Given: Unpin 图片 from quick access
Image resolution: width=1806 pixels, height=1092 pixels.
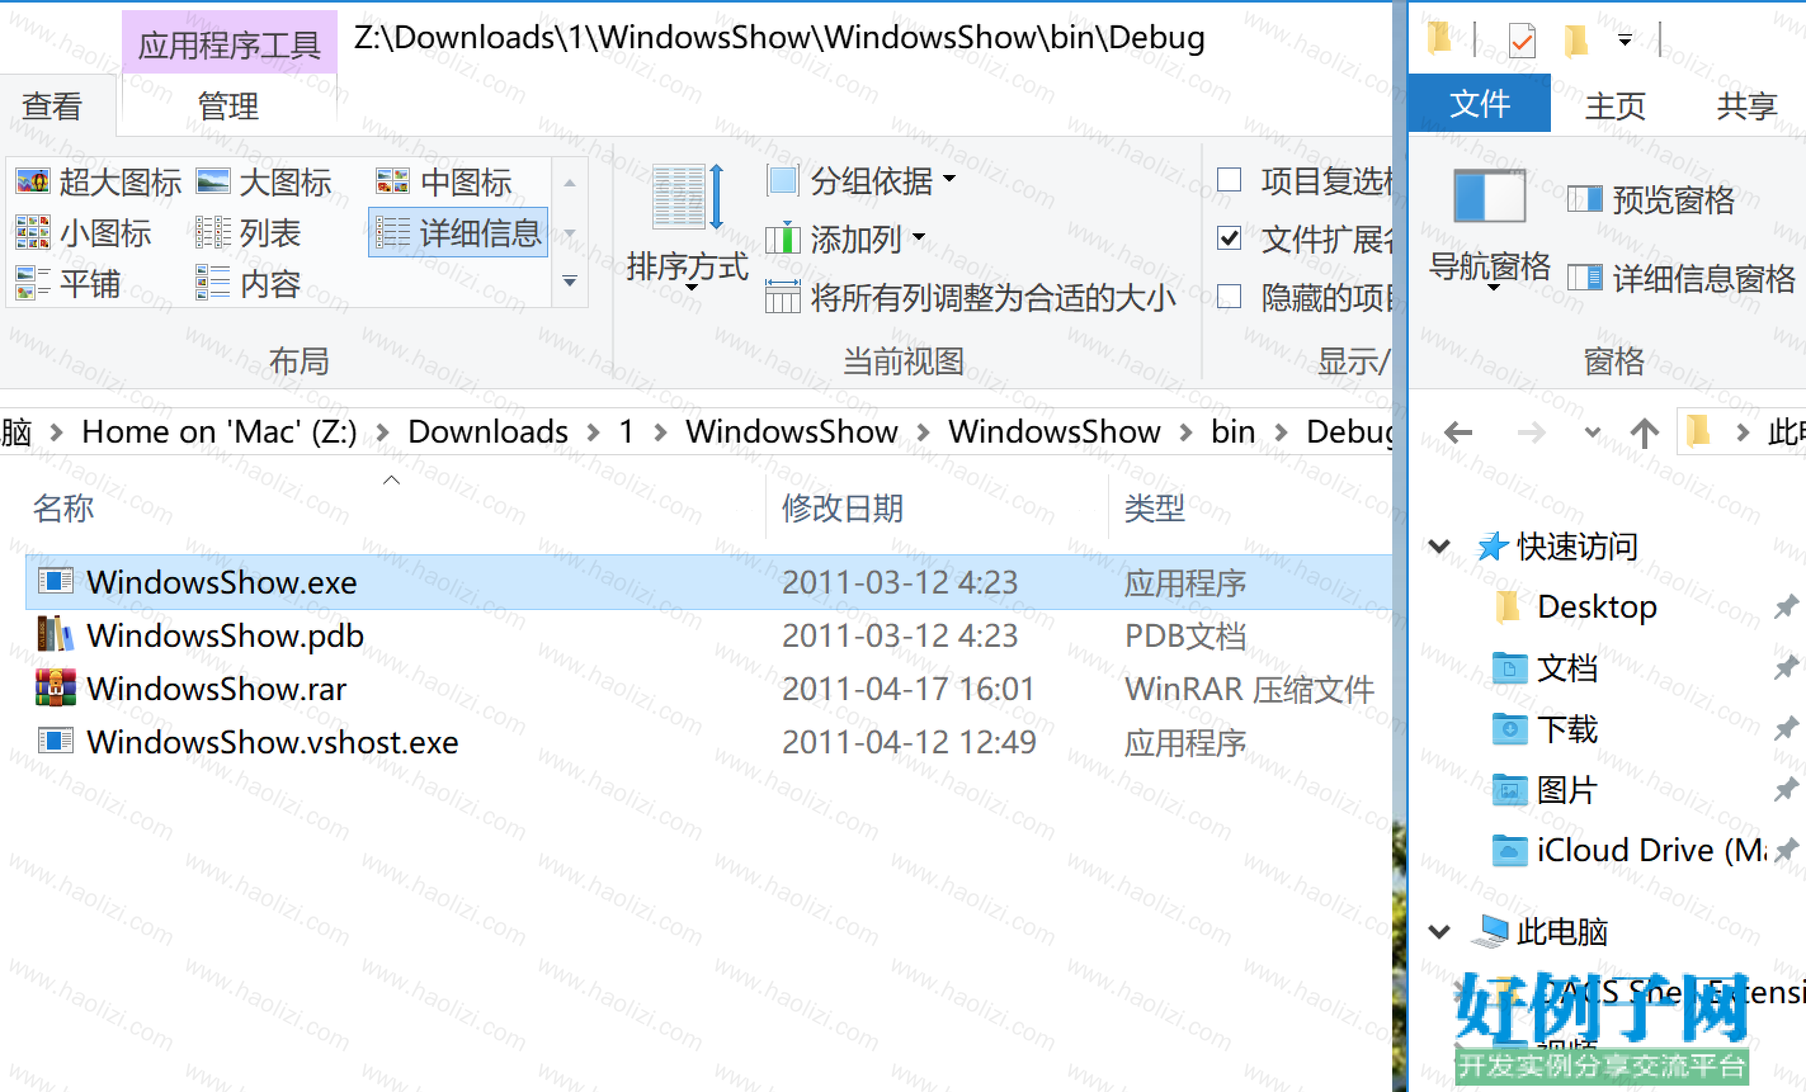Looking at the screenshot, I should (x=1786, y=790).
